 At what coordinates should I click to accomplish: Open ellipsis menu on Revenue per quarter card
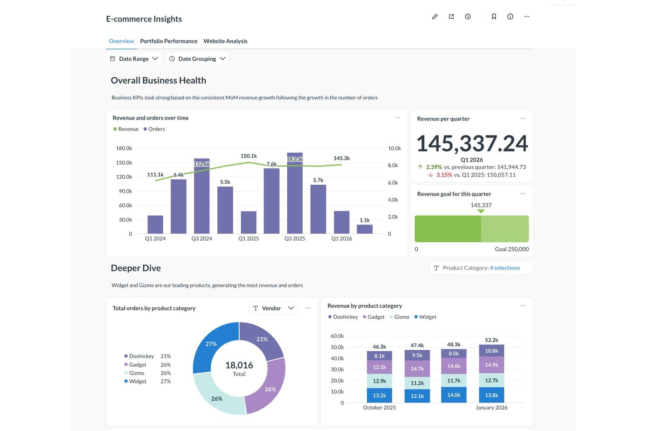[522, 118]
